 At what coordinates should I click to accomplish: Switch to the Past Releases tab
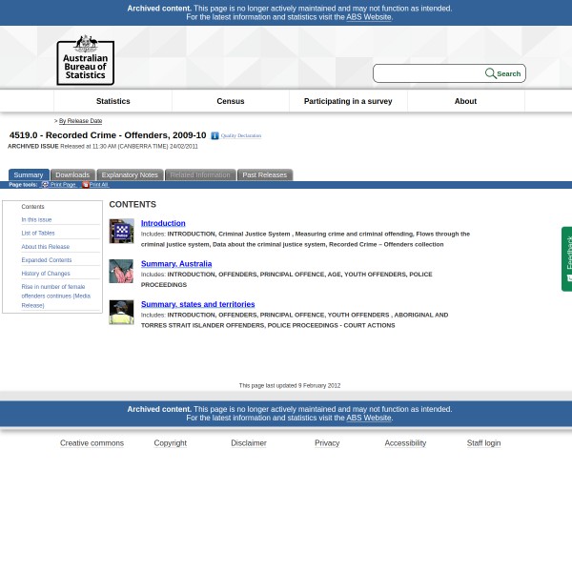coord(264,174)
